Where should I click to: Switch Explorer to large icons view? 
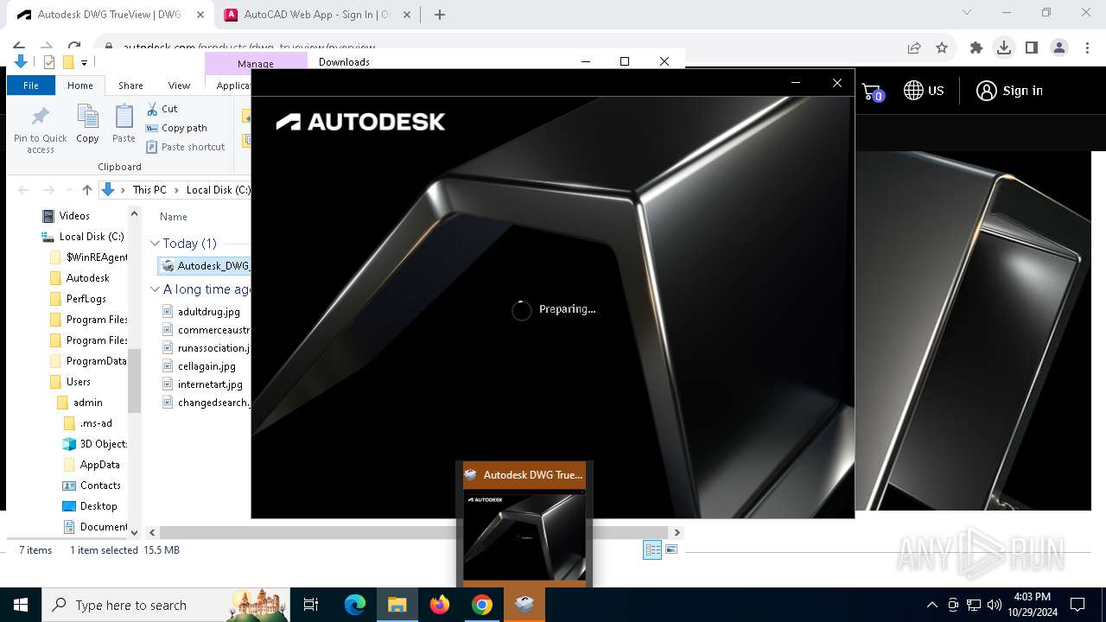click(x=671, y=550)
